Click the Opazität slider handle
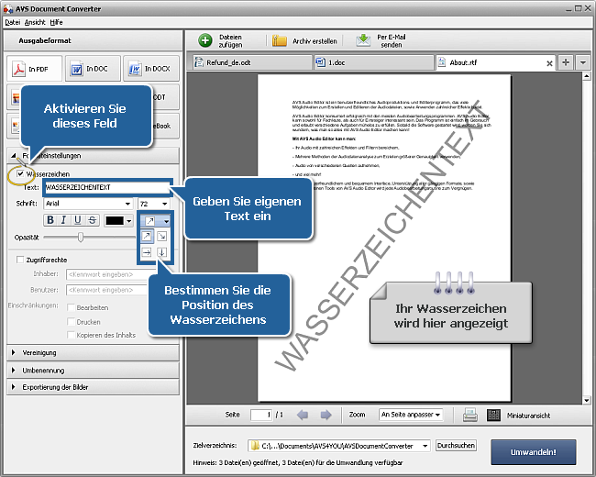 [x=80, y=237]
